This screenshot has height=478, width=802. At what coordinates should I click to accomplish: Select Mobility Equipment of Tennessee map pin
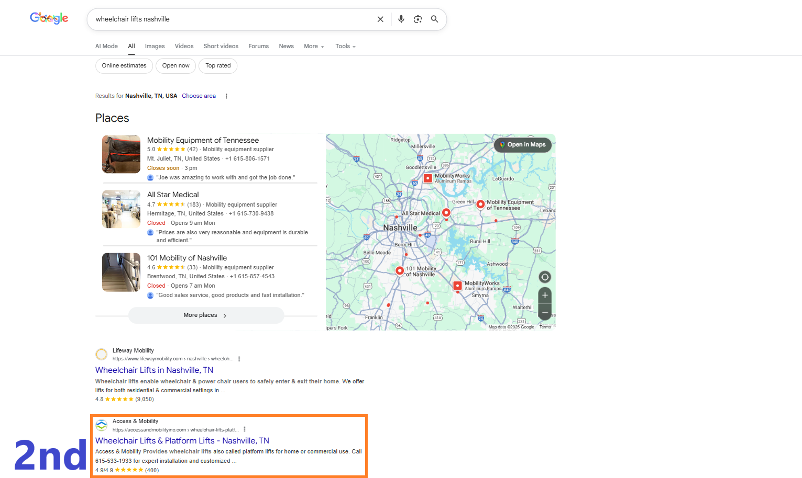[480, 204]
